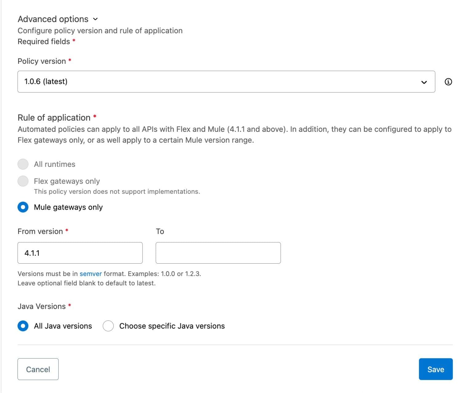
Task: Click the Save button
Action: pos(435,369)
